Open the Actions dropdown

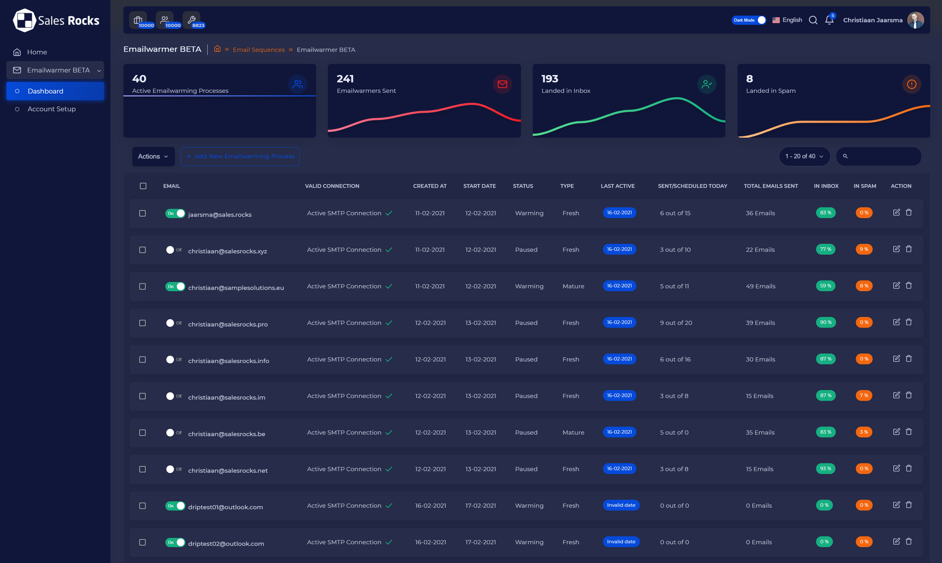pos(153,156)
